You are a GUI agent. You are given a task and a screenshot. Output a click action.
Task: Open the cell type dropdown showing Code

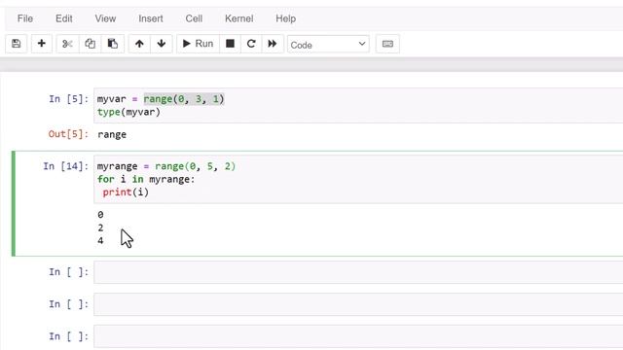click(328, 45)
